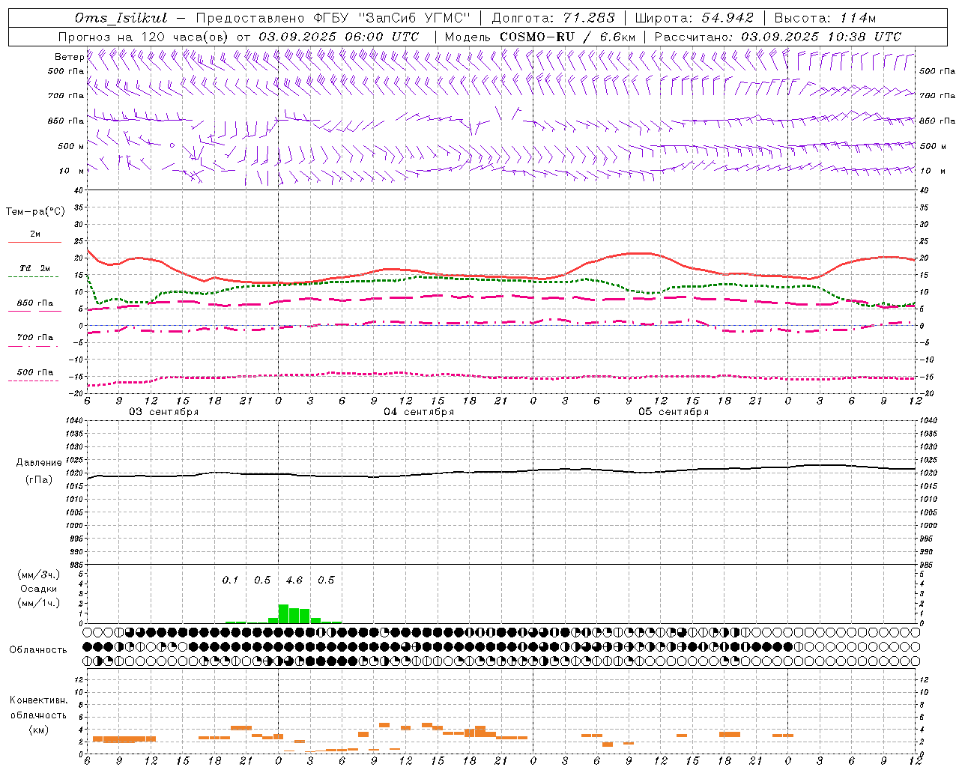959x767 pixels.
Task: Click the station name Oms_Isilkul in header
Action: (x=121, y=18)
